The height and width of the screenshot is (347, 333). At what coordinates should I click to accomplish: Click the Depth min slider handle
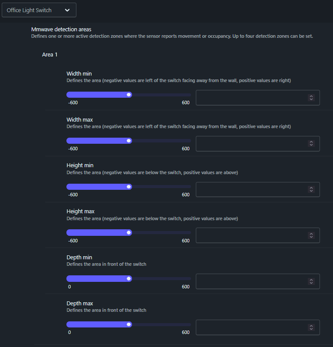[129, 278]
